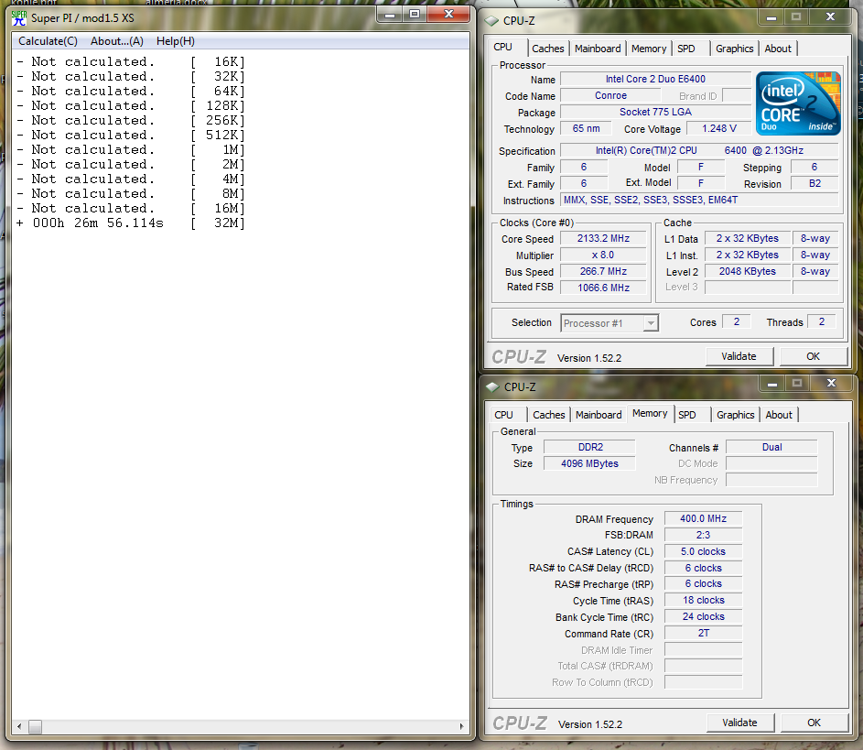Click the Bank Cycle Time value 24 clocks
Image resolution: width=863 pixels, height=750 pixels.
tap(704, 616)
